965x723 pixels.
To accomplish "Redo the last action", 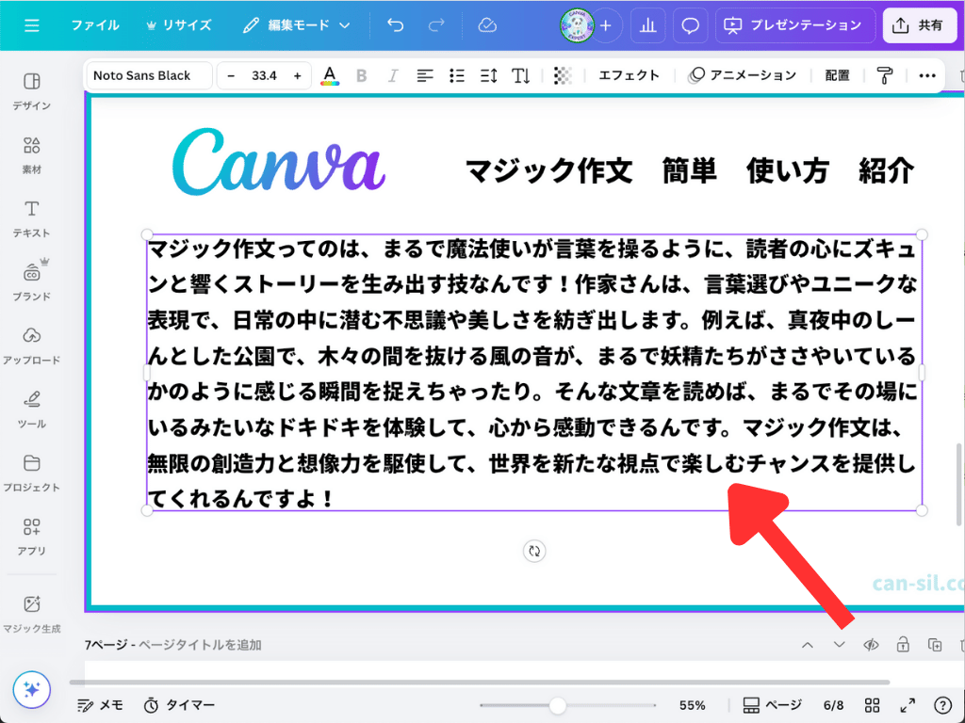I will (x=436, y=25).
